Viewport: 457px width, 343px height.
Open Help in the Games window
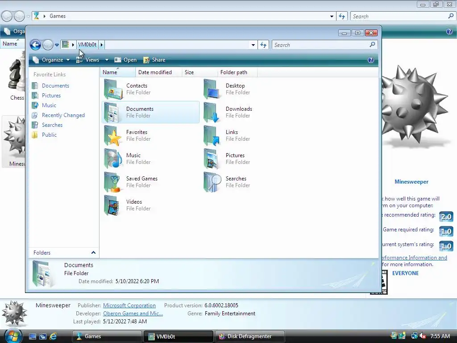pyautogui.click(x=449, y=31)
